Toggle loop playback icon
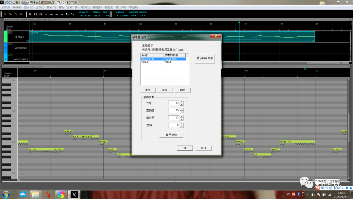The height and width of the screenshot is (199, 353). pos(41,14)
